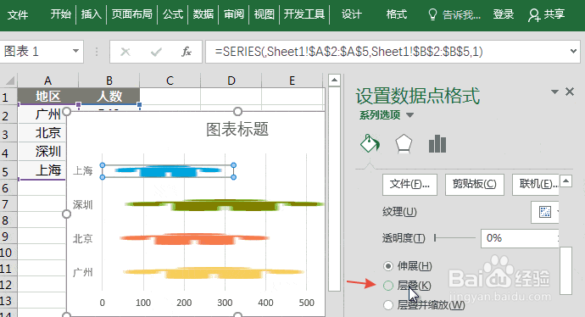Open the Series Options bar chart tab

click(437, 144)
